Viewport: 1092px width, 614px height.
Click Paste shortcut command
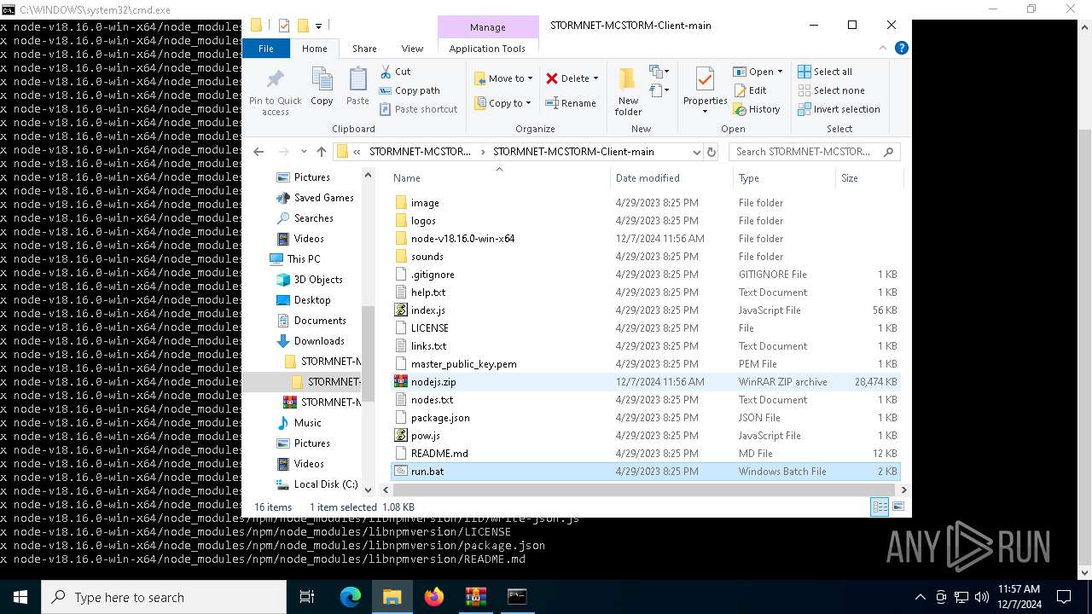click(418, 109)
